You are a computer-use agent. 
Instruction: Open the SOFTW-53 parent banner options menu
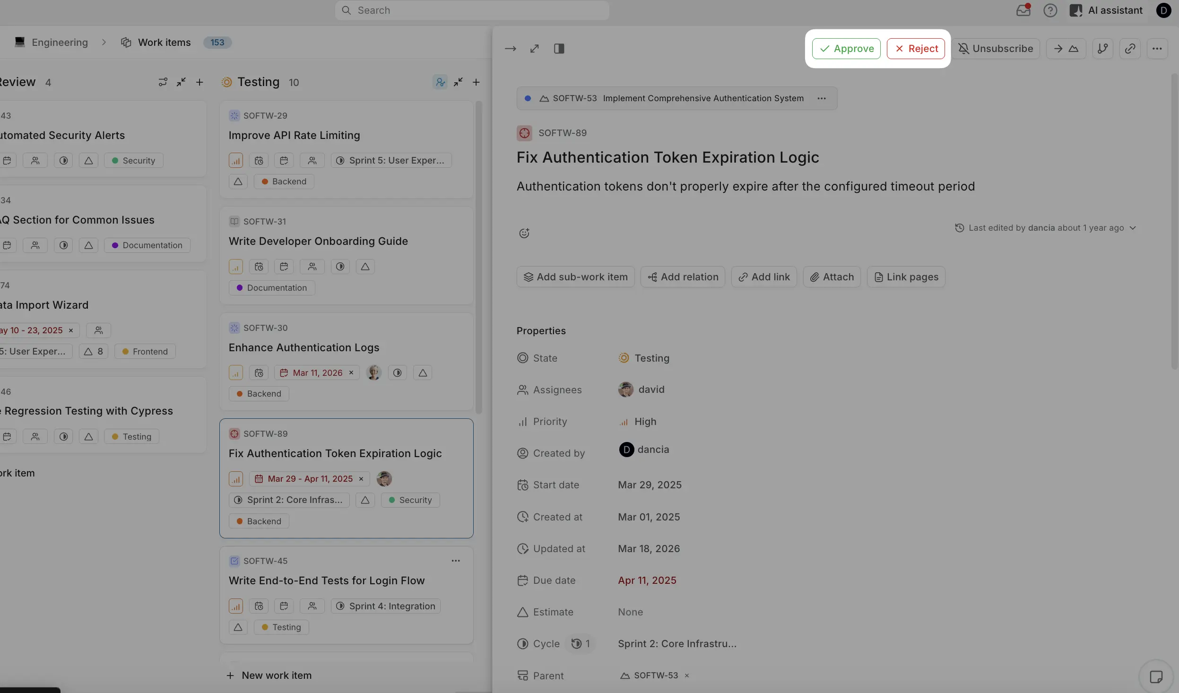[821, 98]
